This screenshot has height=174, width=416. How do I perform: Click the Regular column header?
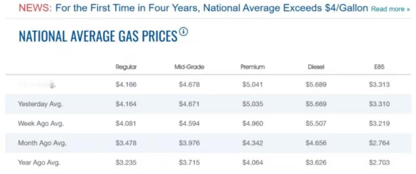tap(126, 67)
